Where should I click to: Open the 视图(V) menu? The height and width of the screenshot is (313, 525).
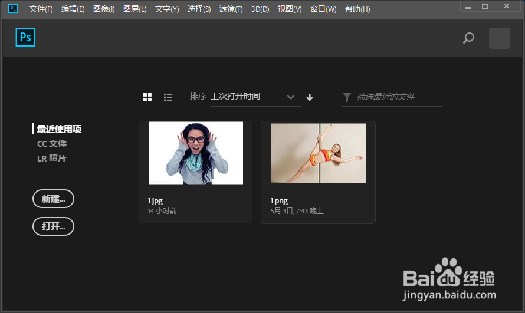click(290, 9)
